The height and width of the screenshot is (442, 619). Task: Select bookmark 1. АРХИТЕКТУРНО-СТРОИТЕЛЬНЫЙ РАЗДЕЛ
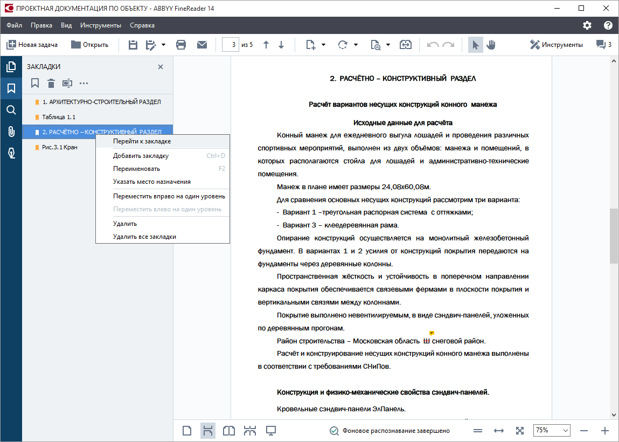(x=98, y=102)
